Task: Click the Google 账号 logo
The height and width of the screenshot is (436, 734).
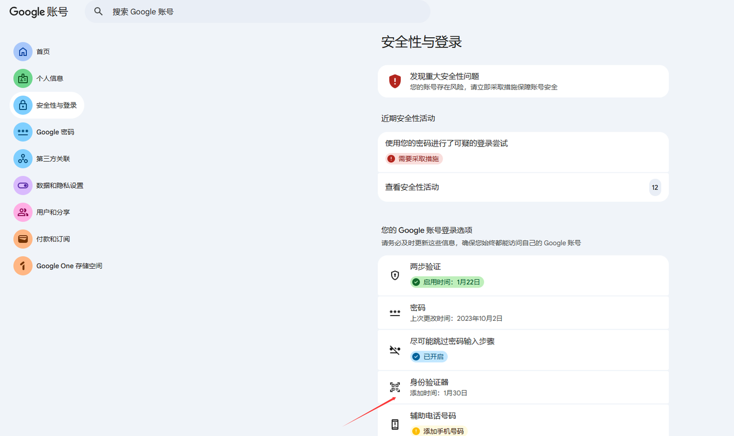Action: [x=38, y=11]
